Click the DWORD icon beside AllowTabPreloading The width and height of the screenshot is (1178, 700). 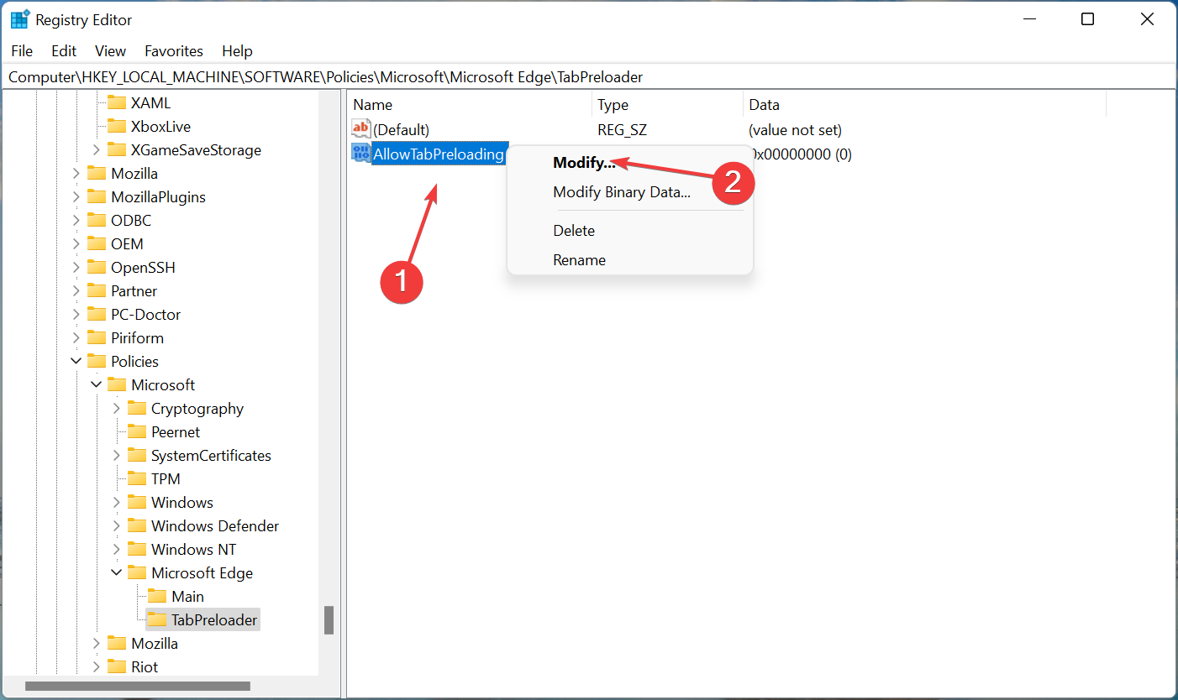pos(360,154)
